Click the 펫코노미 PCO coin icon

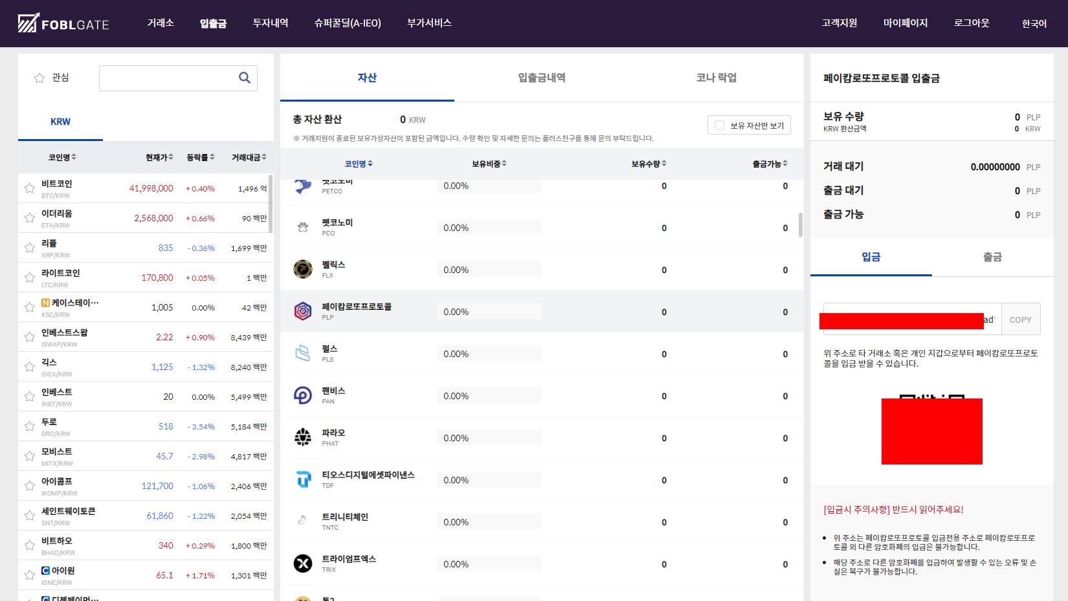pos(303,227)
